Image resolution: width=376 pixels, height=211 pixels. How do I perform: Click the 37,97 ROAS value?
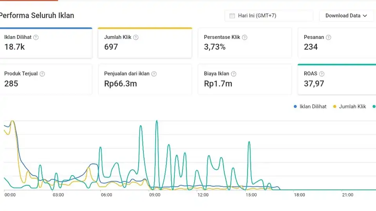pos(314,84)
